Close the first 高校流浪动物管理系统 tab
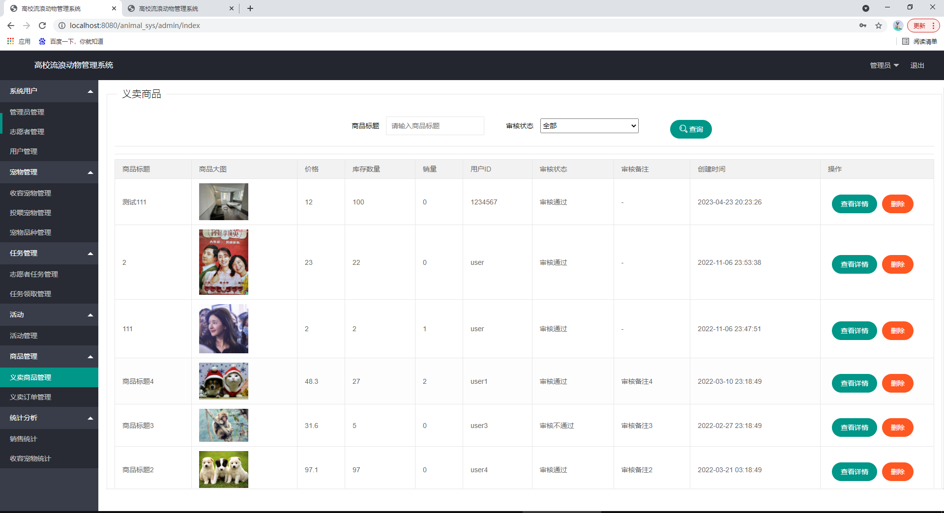944x513 pixels. tap(114, 8)
